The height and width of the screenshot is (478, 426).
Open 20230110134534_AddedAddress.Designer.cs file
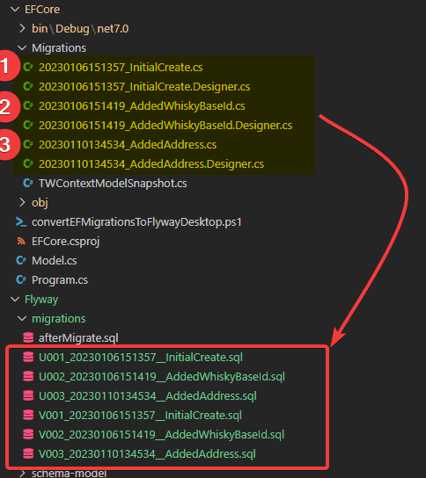tap(151, 164)
